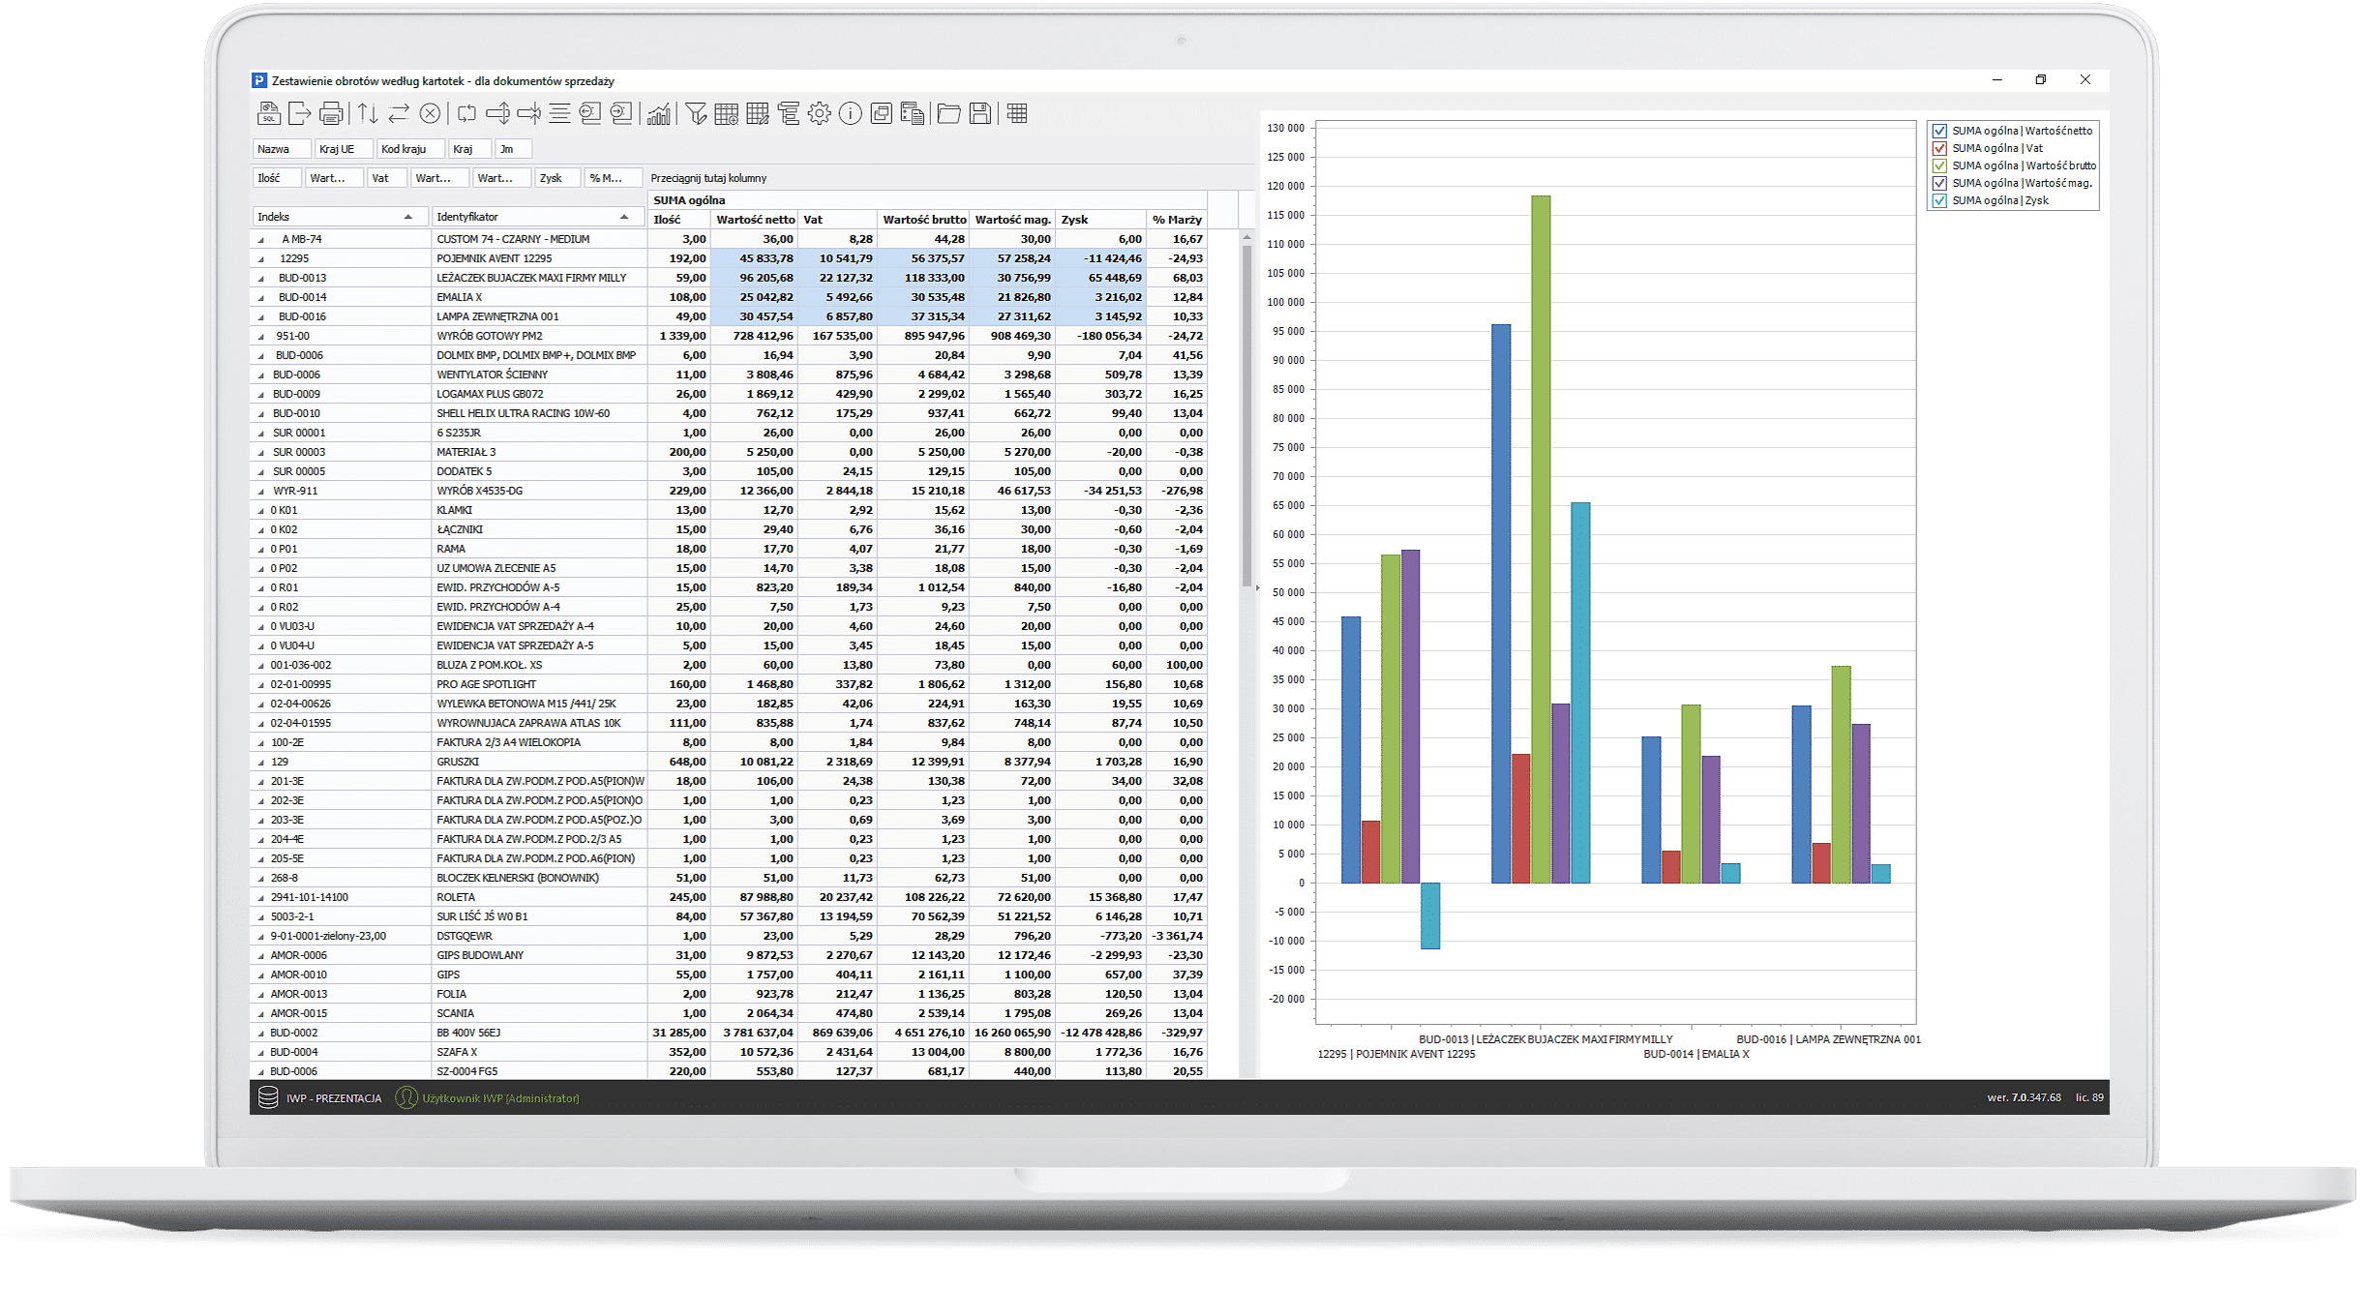The image size is (2371, 1290).
Task: Click the Wartość mag. column header
Action: coord(1012,220)
